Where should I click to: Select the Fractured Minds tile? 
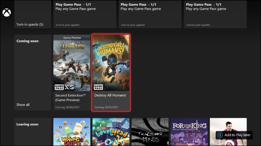pyautogui.click(x=150, y=132)
